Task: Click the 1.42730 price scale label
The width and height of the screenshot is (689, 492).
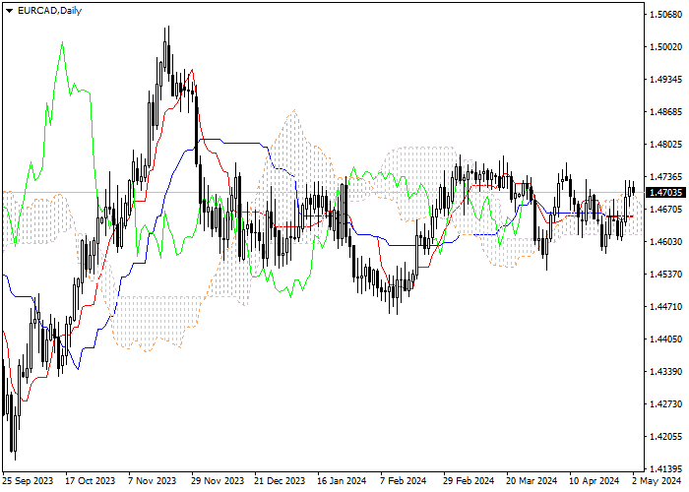Action: point(665,404)
